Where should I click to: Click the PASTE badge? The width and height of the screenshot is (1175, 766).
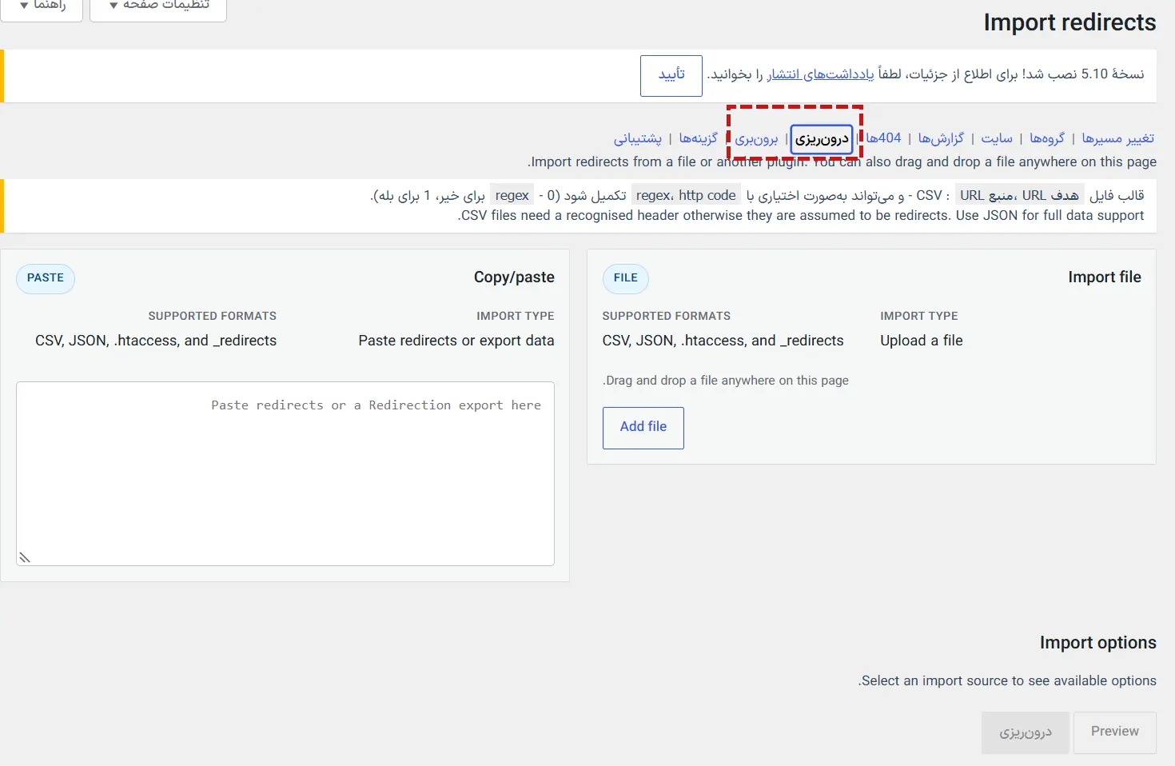[46, 278]
